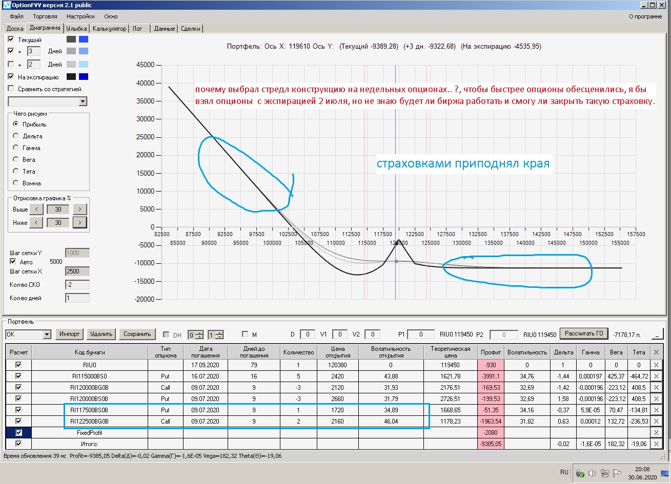Open the volume speaker tray icon

click(592, 473)
